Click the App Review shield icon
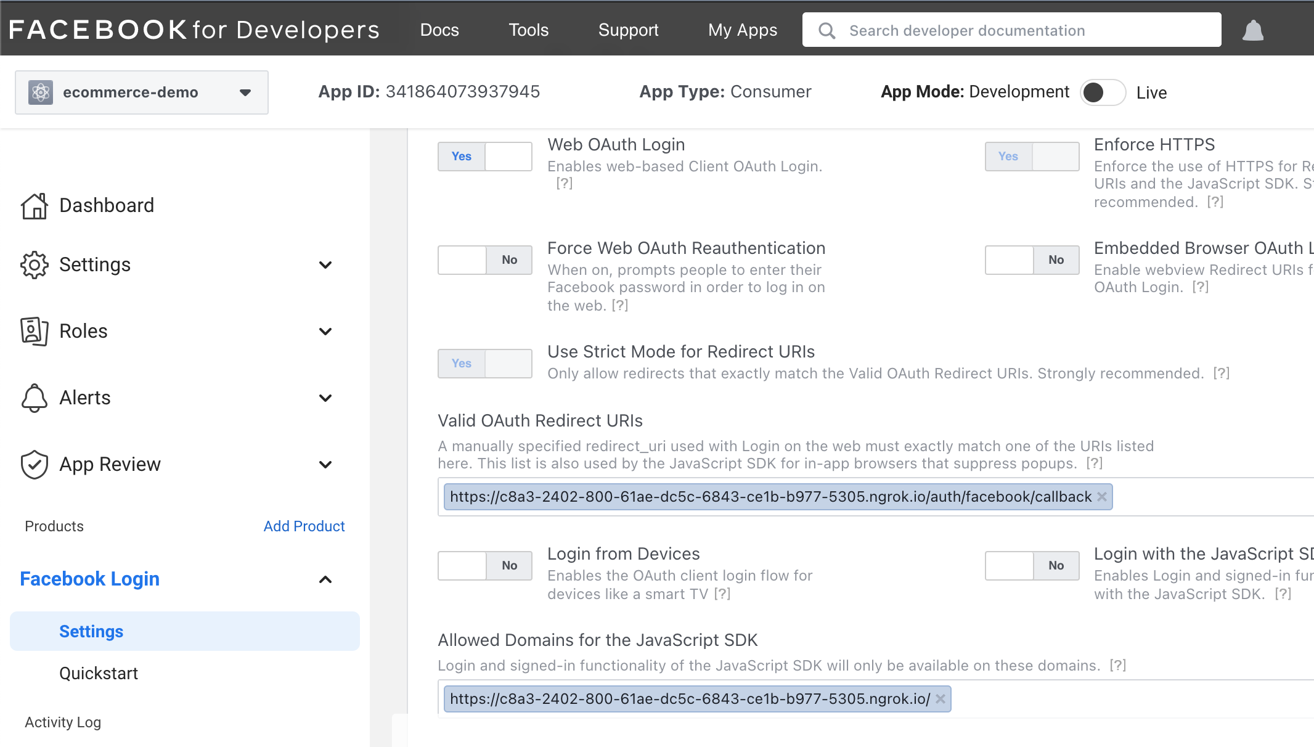The height and width of the screenshot is (747, 1314). pyautogui.click(x=35, y=465)
